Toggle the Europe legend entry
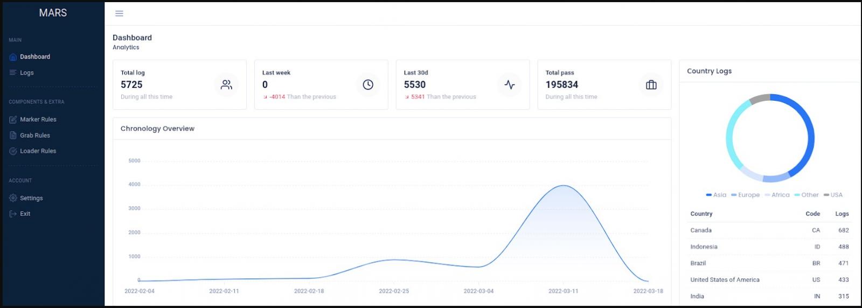 point(745,195)
